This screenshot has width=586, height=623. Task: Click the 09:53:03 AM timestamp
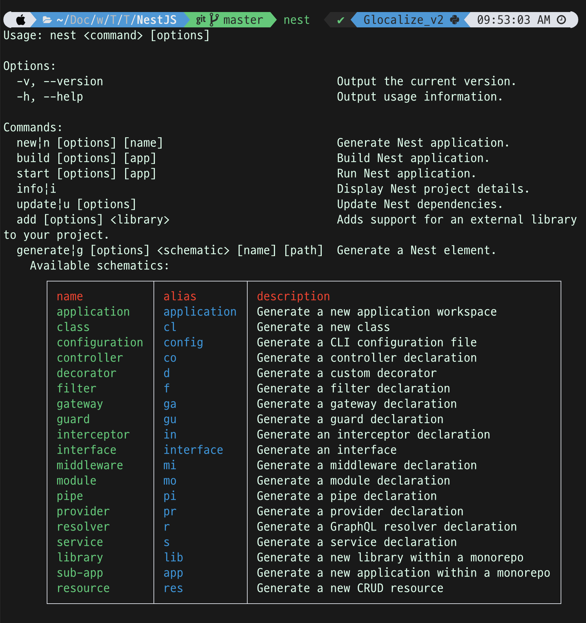tap(514, 20)
